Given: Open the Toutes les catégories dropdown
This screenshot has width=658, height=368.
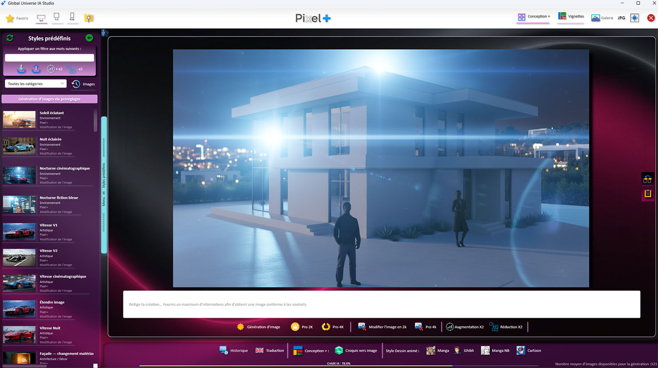Looking at the screenshot, I should (36, 84).
